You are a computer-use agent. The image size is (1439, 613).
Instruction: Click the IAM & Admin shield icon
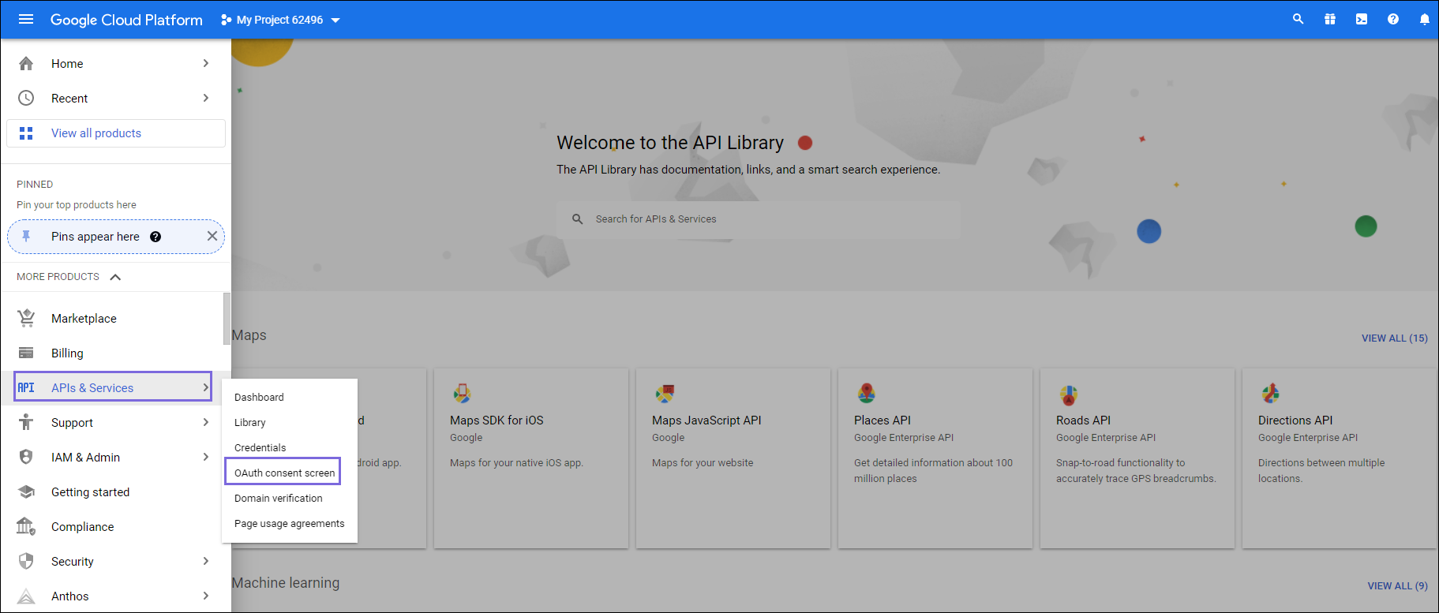pos(26,457)
